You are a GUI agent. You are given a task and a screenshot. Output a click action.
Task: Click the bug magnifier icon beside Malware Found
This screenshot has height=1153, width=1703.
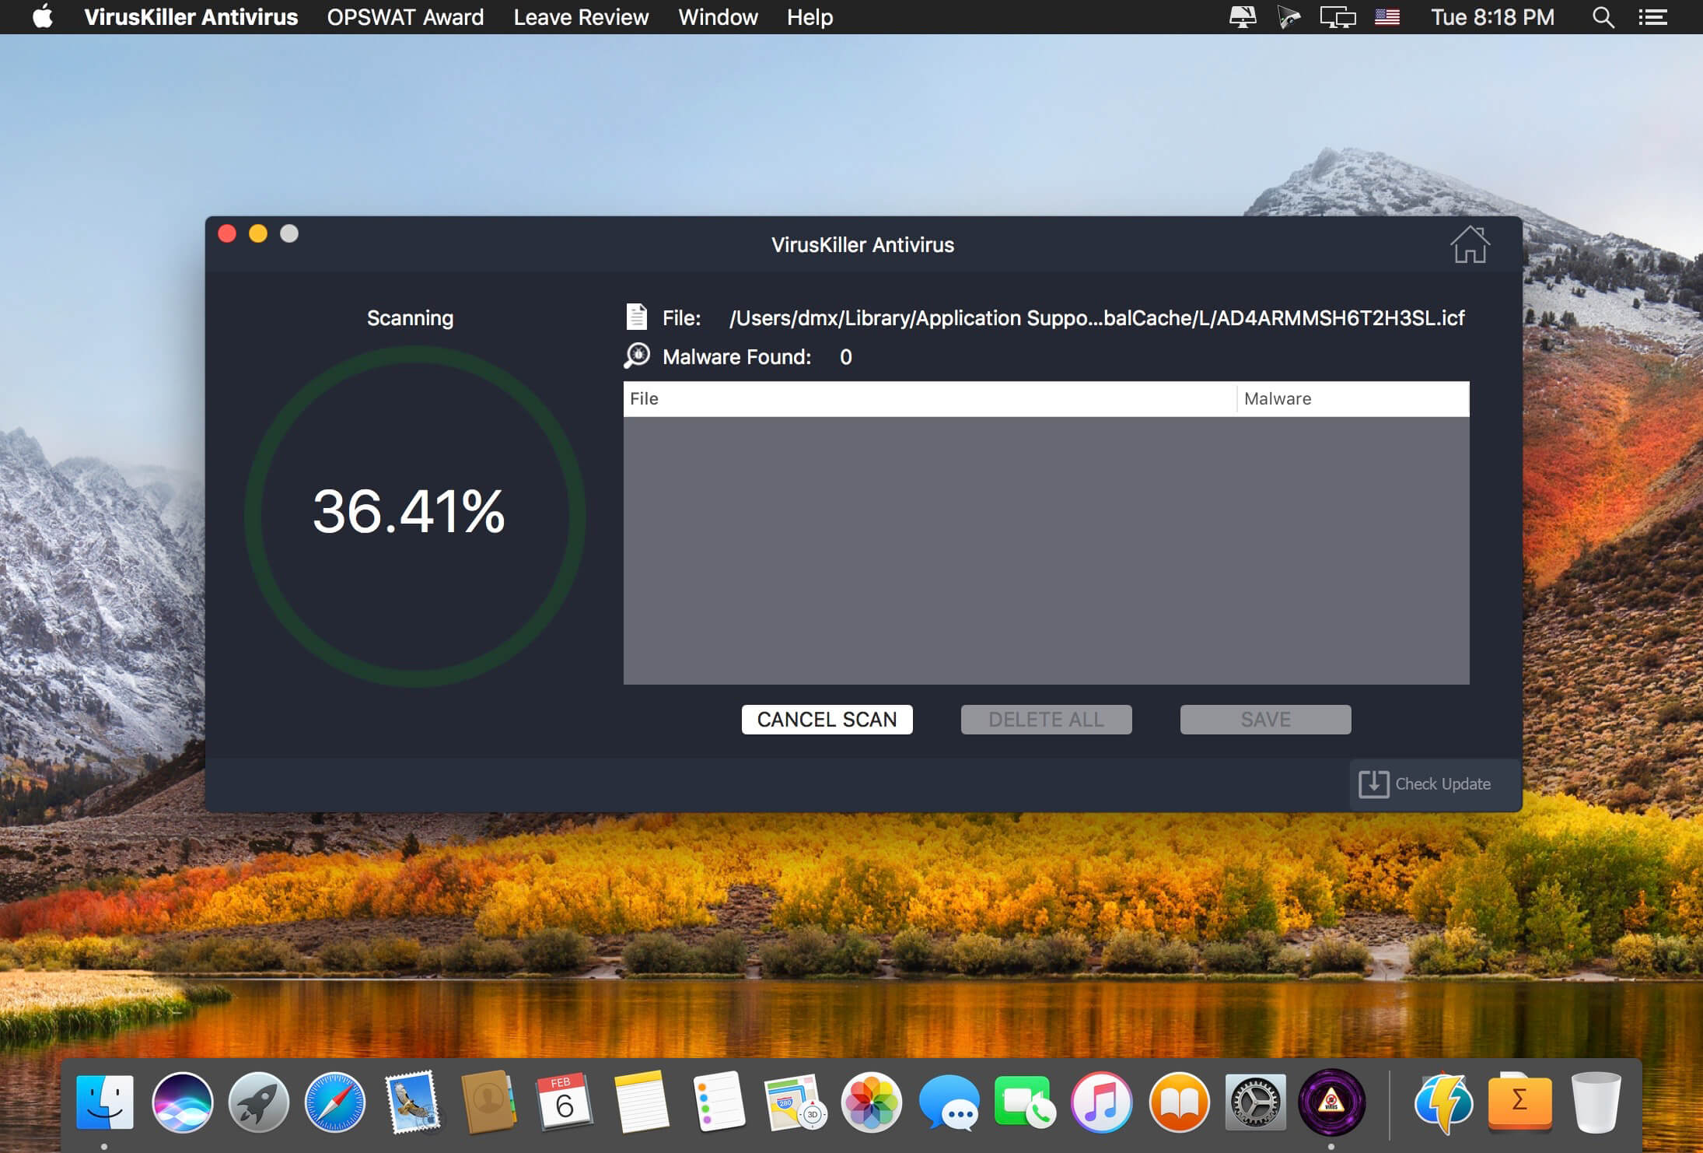637,356
